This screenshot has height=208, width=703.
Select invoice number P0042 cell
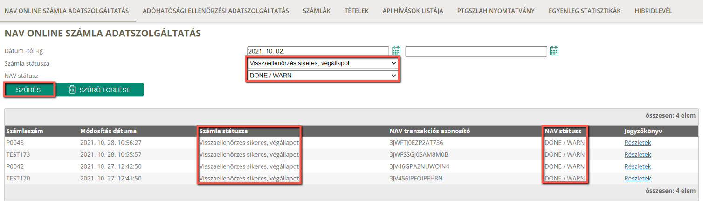(15, 166)
